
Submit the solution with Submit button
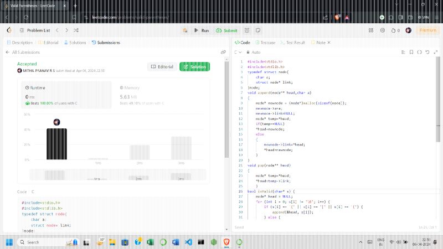click(226, 30)
